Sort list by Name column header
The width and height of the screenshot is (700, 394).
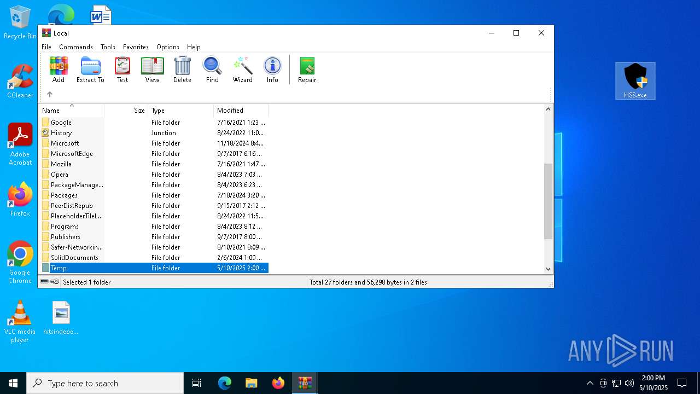(71, 110)
